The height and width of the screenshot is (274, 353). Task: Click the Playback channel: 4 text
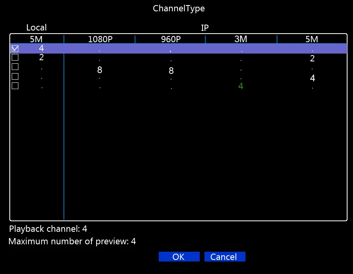click(x=48, y=229)
